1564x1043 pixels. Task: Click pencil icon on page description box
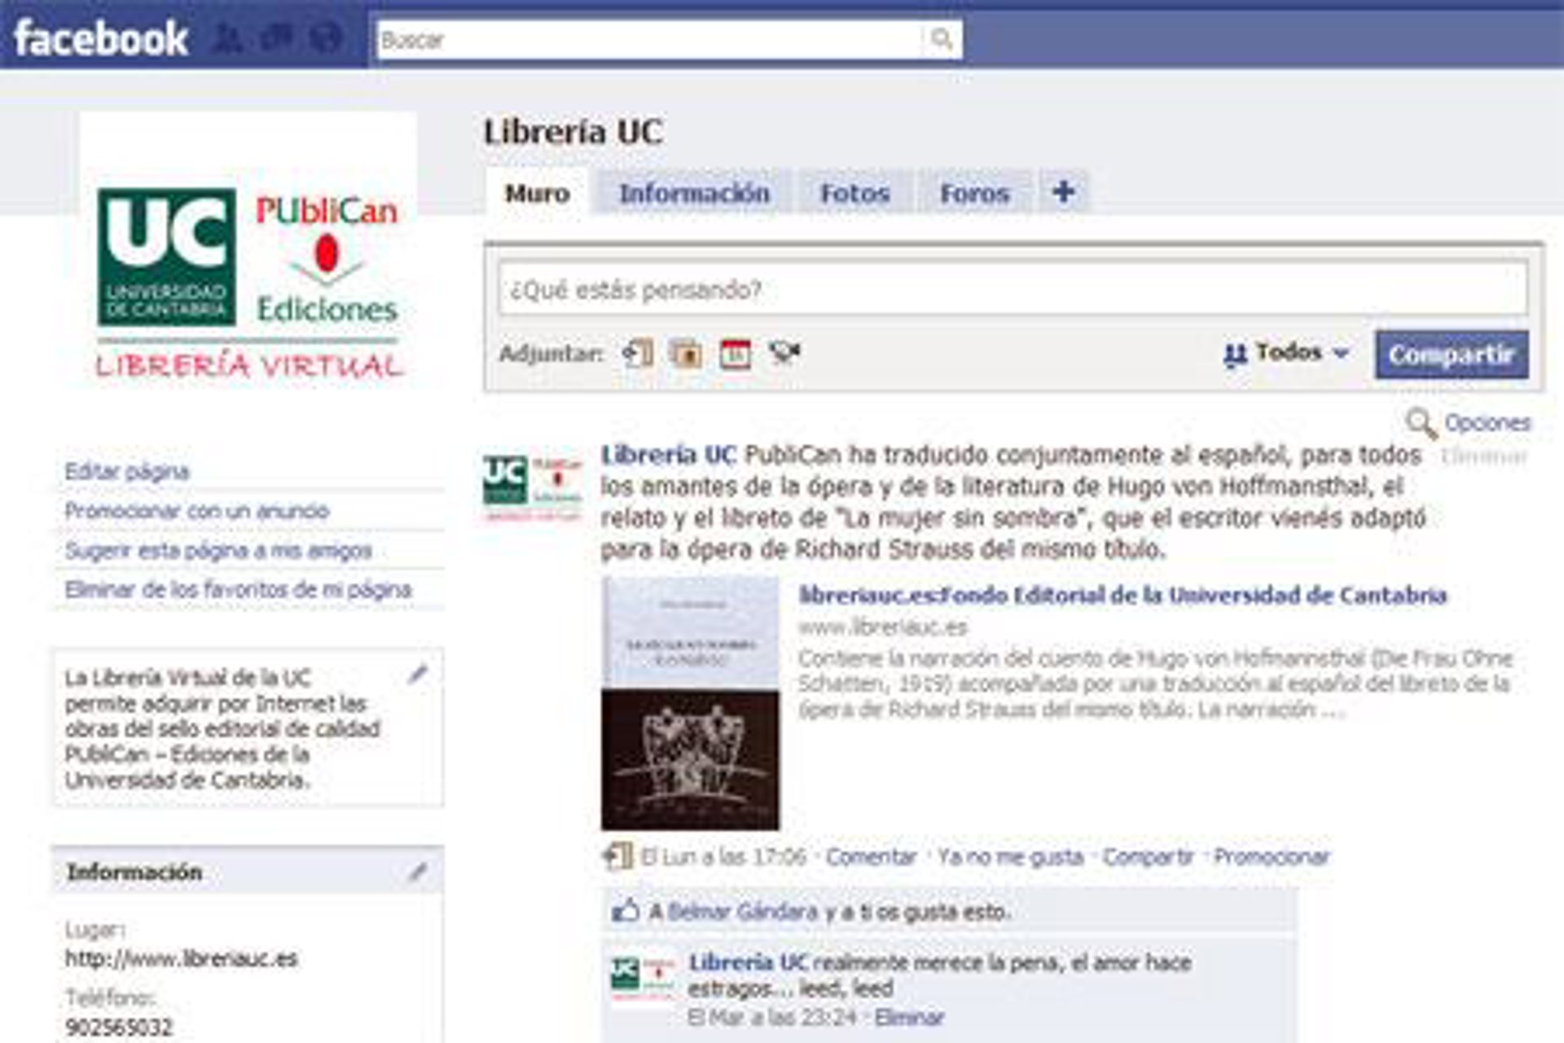point(418,674)
